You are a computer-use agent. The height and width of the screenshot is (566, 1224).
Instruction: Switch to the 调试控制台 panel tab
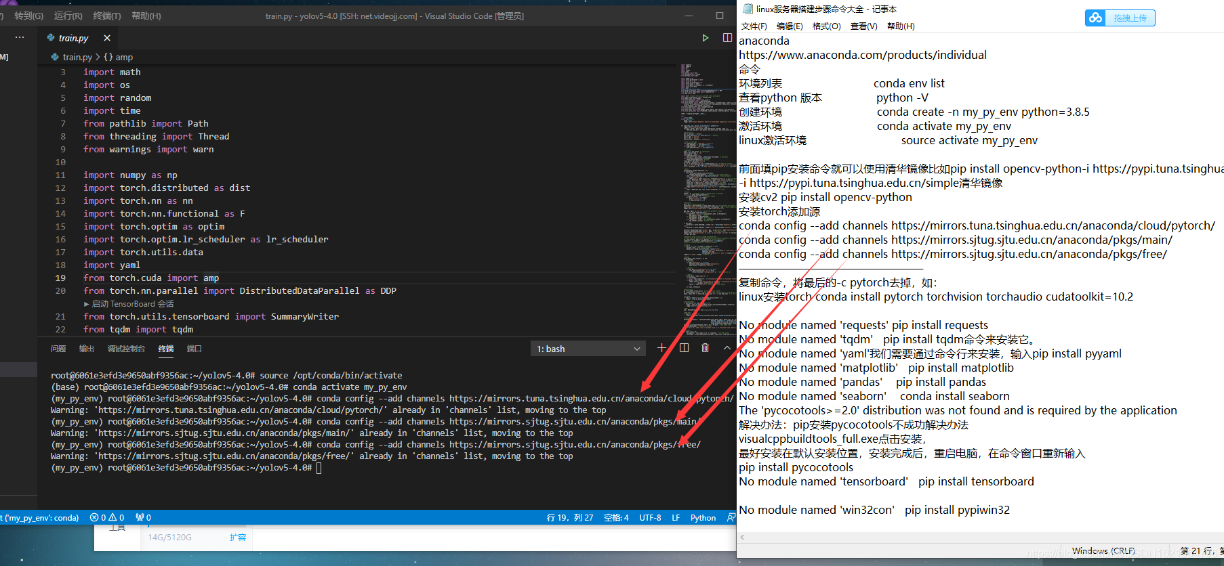(x=126, y=349)
